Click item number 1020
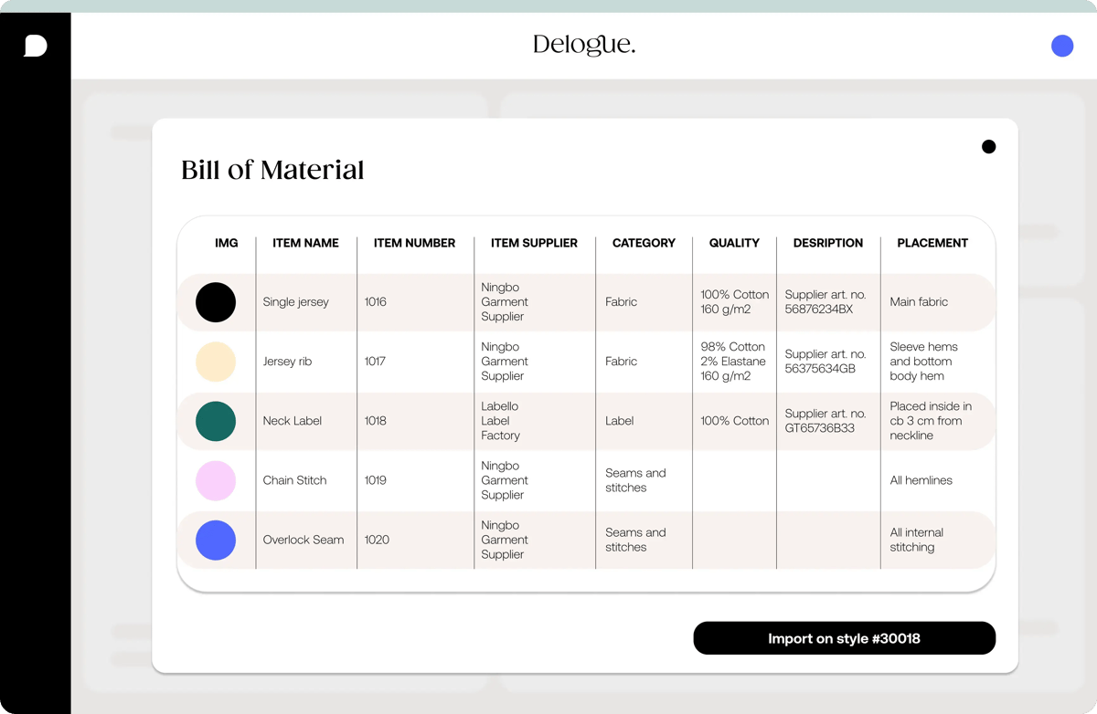This screenshot has width=1097, height=714. point(377,540)
